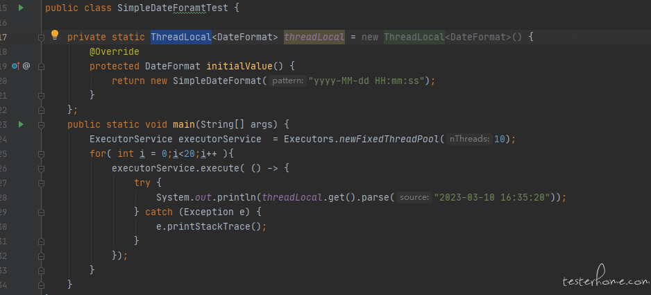Click fold end marker beside catch closing brace
Viewport: 651px width, 295px height.
click(41, 242)
